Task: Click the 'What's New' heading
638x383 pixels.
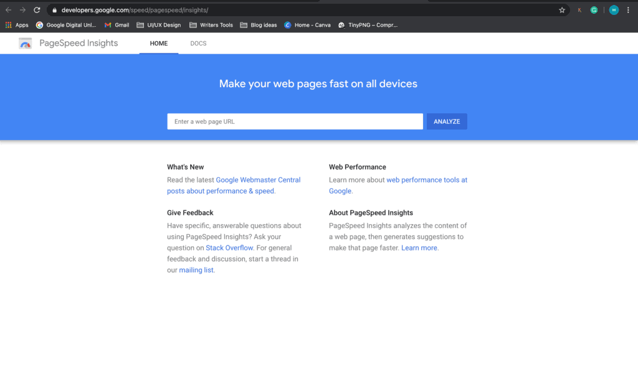Action: click(185, 167)
